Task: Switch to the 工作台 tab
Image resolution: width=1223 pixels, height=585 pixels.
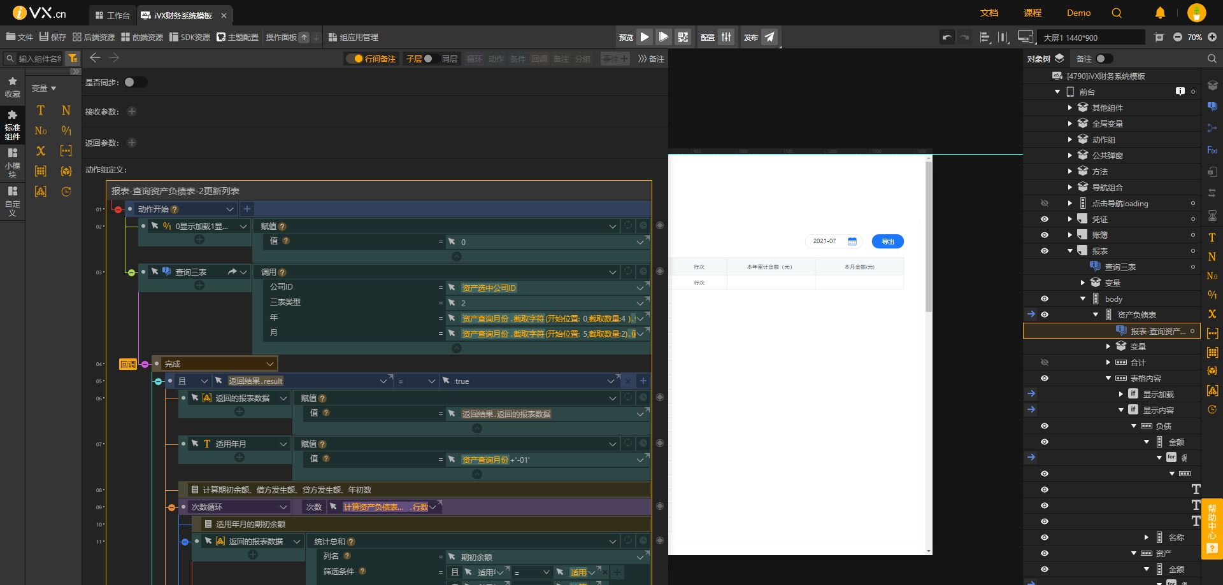Action: tap(113, 15)
